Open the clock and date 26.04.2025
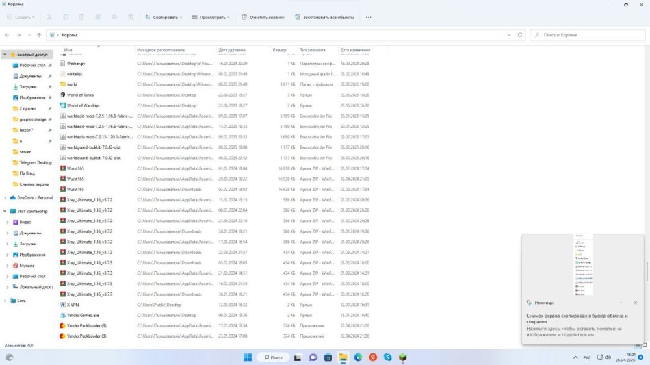The image size is (650, 365). 625,357
